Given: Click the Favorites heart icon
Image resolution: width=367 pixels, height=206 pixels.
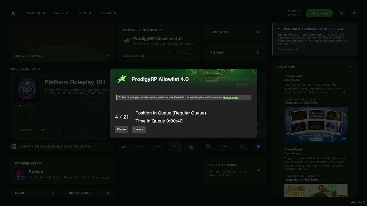Looking at the screenshot, I should (x=258, y=32).
